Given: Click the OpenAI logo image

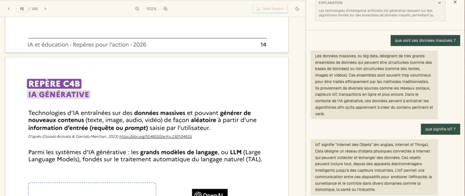Looking at the screenshot, I should [x=210, y=192].
